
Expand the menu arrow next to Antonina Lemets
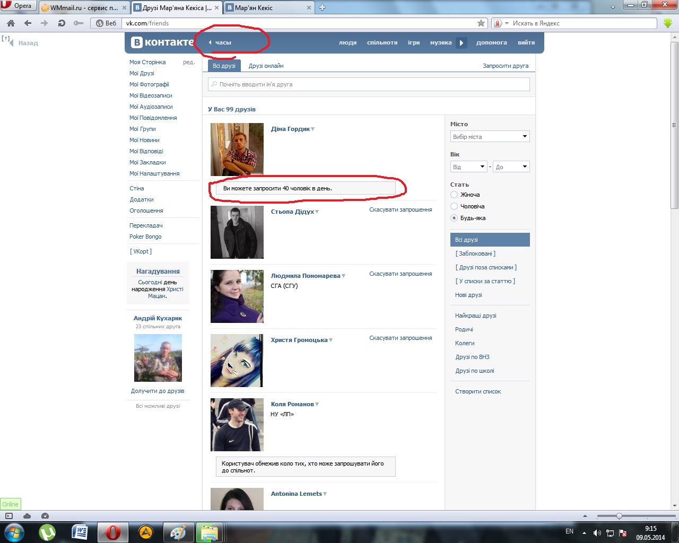[325, 494]
